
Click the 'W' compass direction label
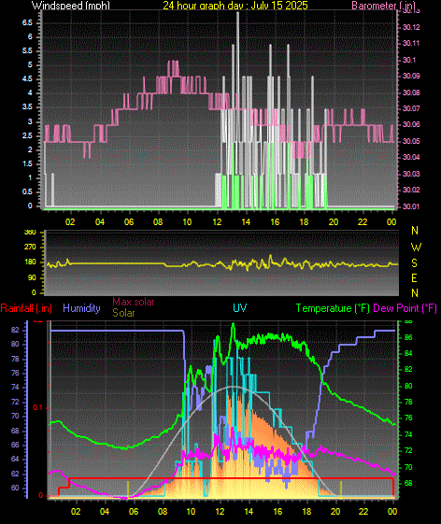(416, 248)
